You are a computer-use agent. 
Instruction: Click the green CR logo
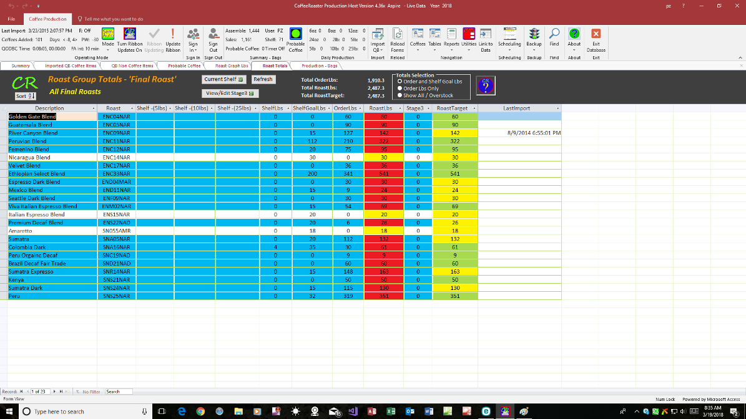(25, 83)
